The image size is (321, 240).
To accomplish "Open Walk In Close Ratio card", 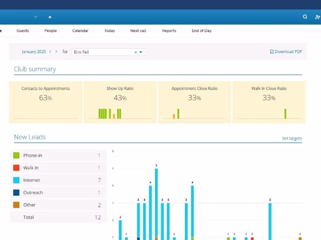I will click(x=269, y=102).
